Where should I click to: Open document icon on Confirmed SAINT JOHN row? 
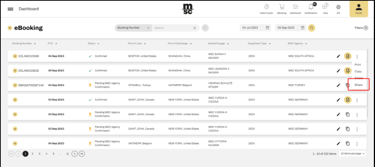coord(348,100)
